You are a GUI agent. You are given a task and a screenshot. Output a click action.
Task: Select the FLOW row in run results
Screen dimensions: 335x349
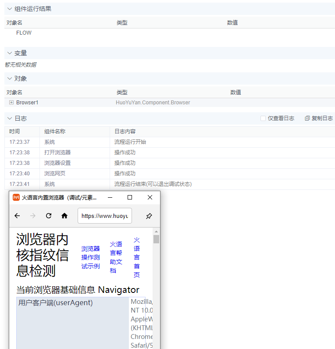pos(170,33)
